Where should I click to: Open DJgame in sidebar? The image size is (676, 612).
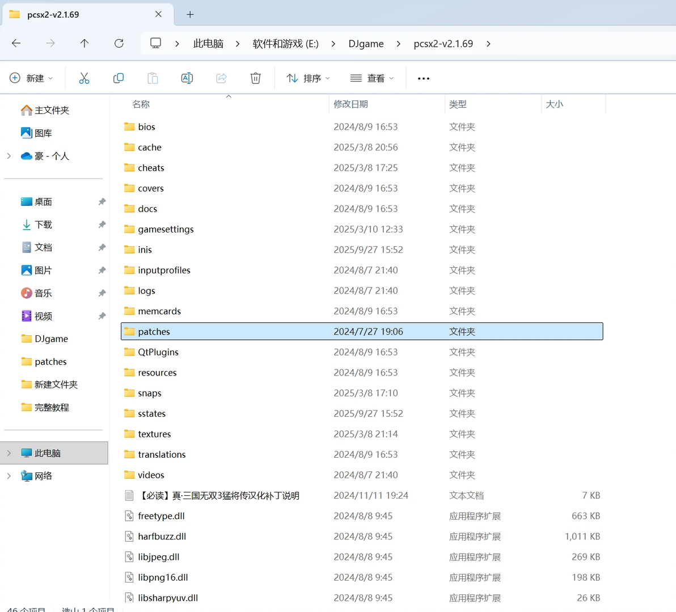click(45, 339)
